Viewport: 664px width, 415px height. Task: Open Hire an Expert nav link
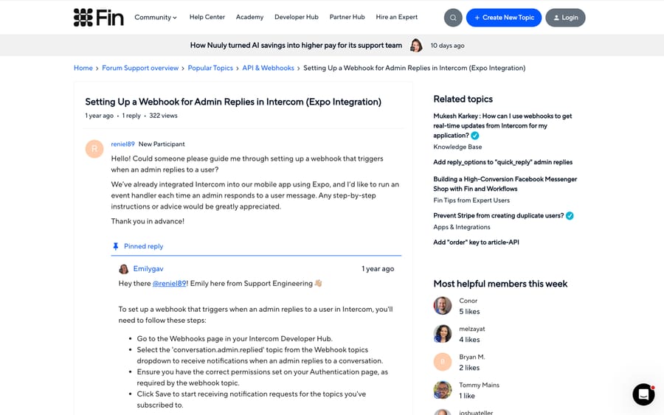coord(397,17)
